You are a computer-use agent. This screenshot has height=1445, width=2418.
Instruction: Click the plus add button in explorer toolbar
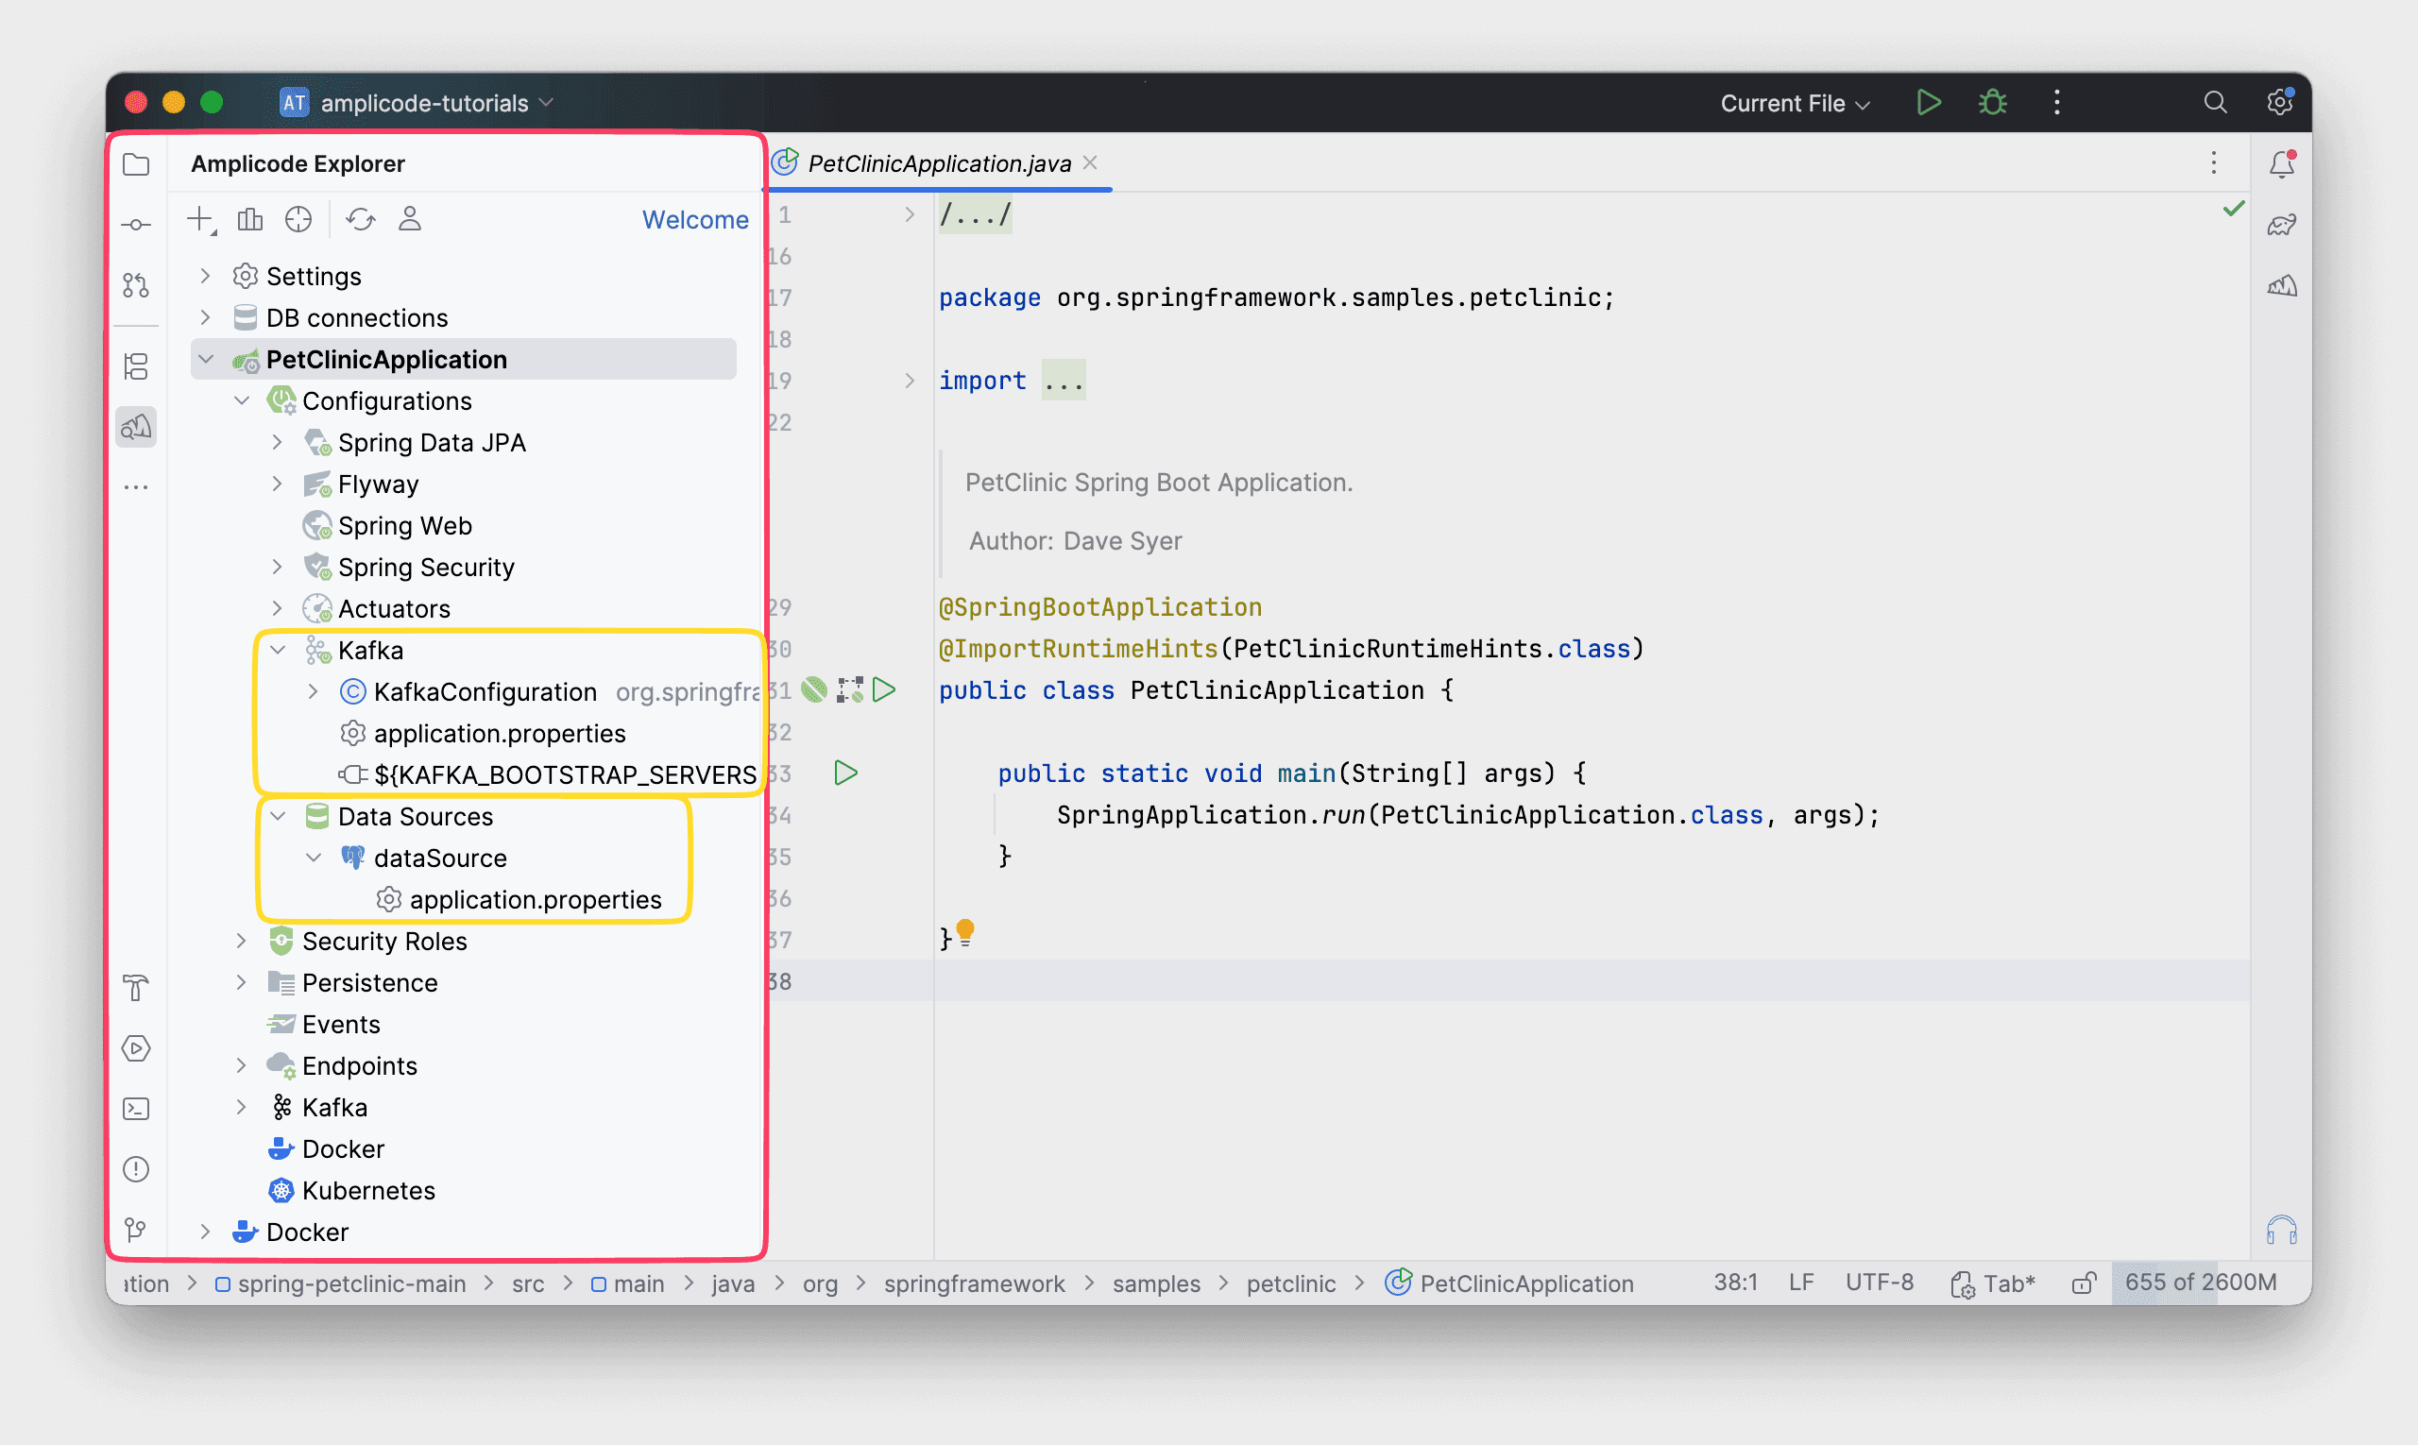point(200,220)
